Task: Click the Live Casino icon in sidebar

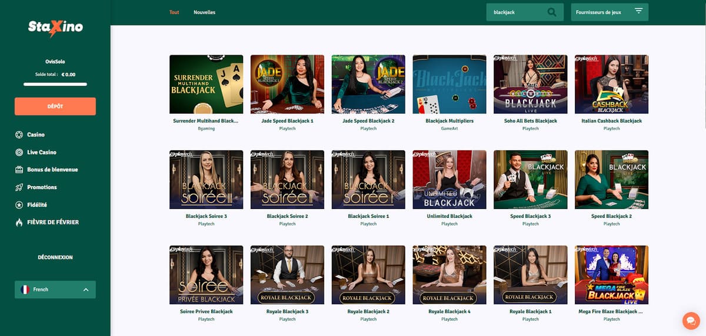Action: [19, 152]
